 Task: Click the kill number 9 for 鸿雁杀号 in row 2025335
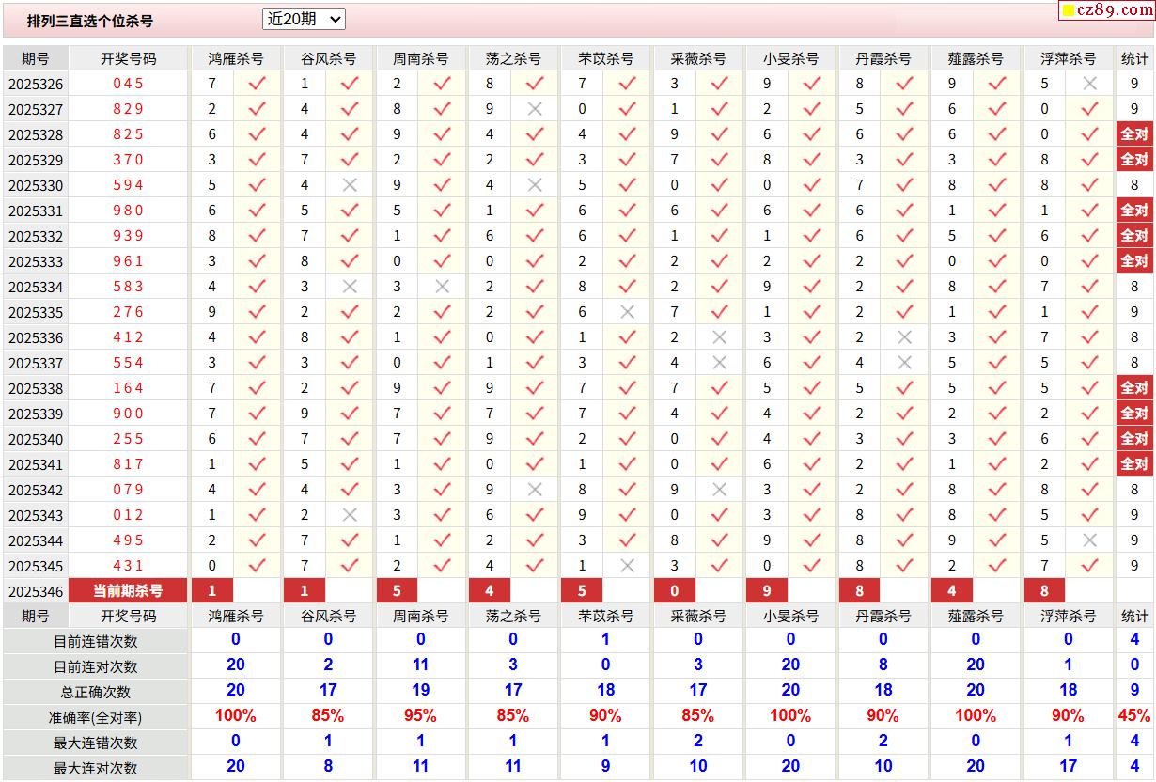[212, 312]
